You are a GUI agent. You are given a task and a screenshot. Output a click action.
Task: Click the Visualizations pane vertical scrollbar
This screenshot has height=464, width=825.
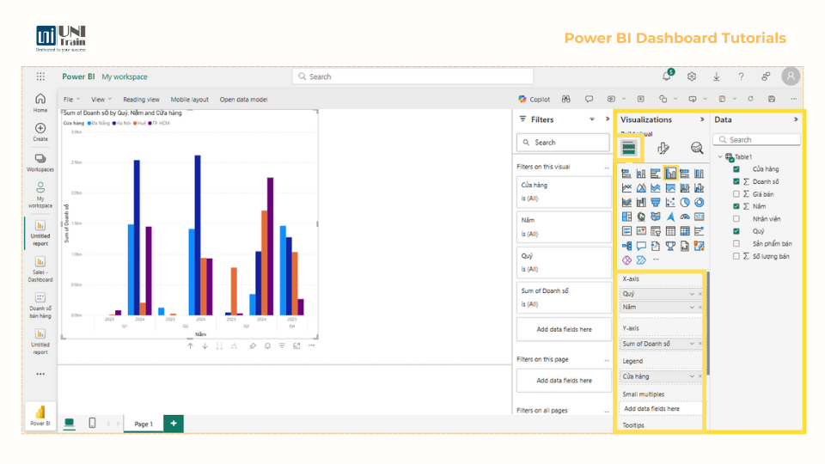pos(708,324)
